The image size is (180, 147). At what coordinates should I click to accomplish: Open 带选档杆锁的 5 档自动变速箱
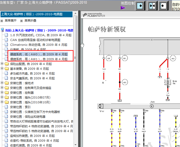(41, 131)
